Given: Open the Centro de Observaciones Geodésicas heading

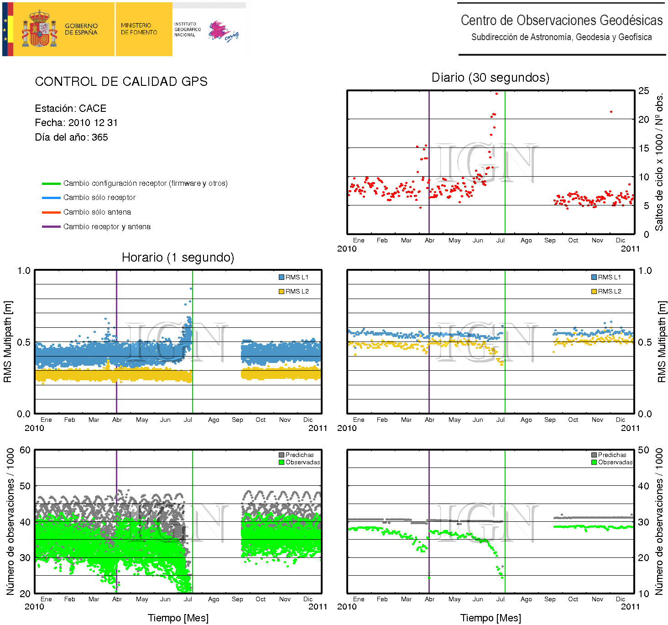Looking at the screenshot, I should 561,21.
